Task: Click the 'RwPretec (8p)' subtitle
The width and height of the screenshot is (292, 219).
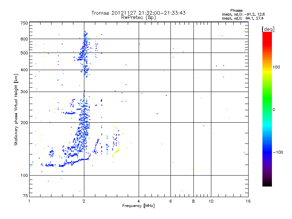Action: [x=138, y=18]
